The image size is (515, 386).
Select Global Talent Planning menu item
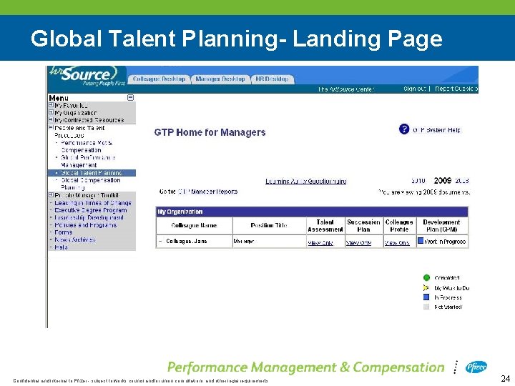92,173
